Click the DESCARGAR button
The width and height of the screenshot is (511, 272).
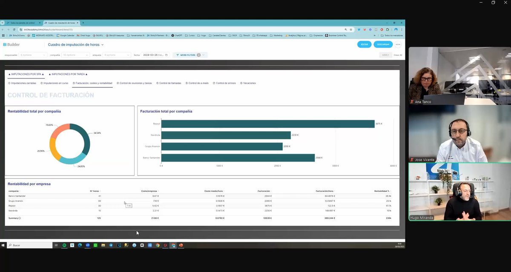coord(383,44)
